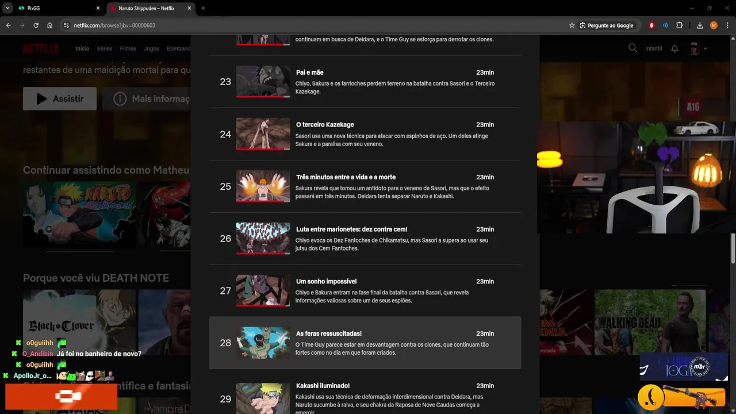Open Naruto Shippuden card in Continuar assistindo

tap(80, 214)
